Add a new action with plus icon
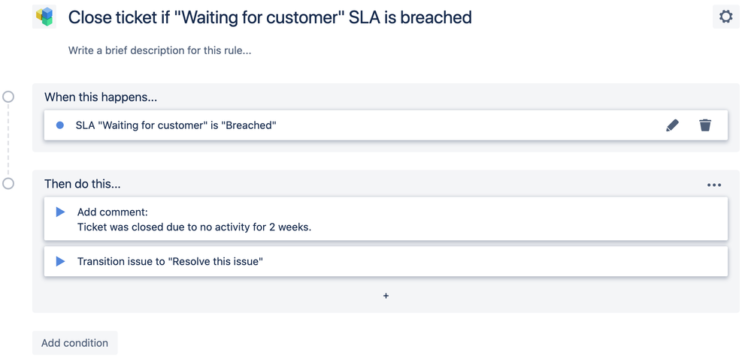This screenshot has height=364, width=751. (x=386, y=296)
